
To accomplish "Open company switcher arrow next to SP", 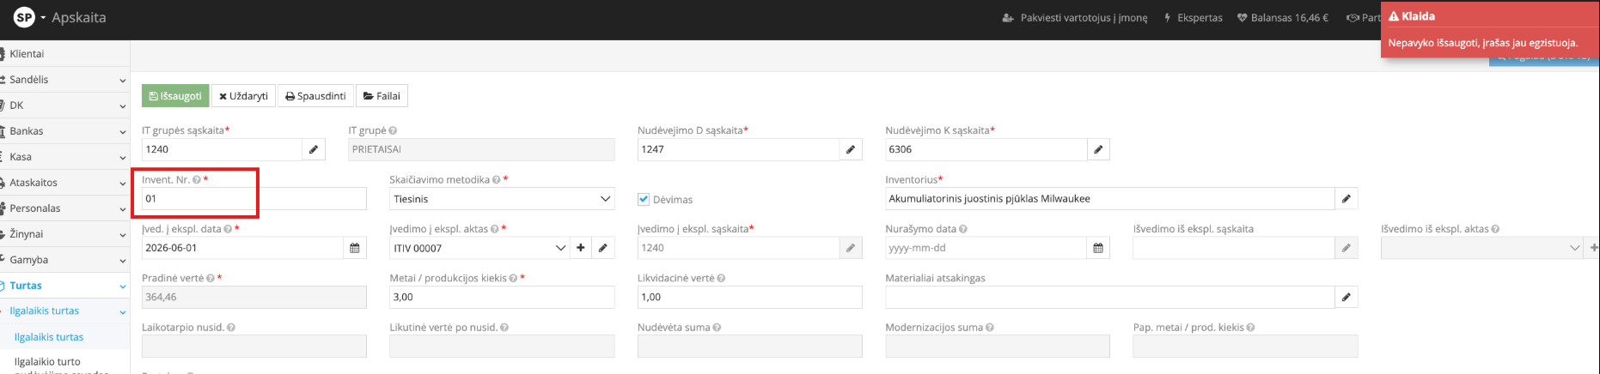I will coord(43,17).
